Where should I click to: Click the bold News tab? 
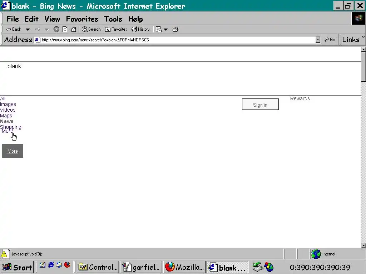pyautogui.click(x=6, y=121)
